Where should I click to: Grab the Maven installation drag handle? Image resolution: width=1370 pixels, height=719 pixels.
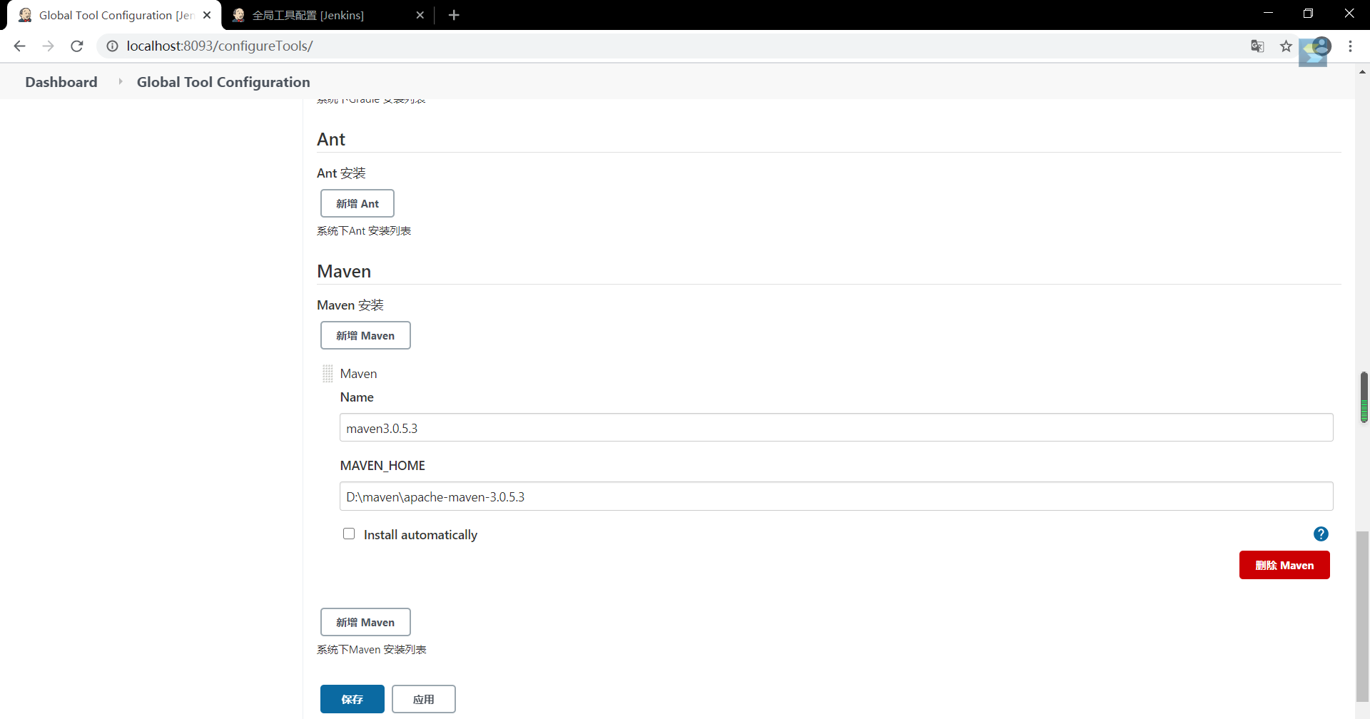click(x=328, y=373)
